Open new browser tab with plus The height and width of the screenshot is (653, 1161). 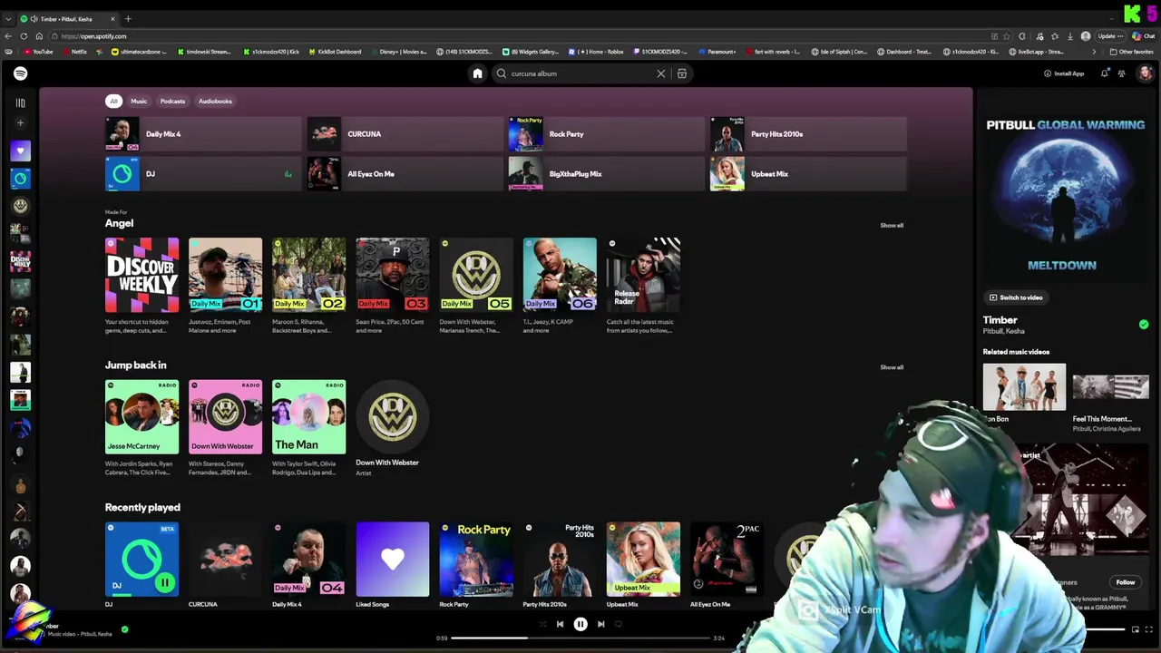pos(128,19)
